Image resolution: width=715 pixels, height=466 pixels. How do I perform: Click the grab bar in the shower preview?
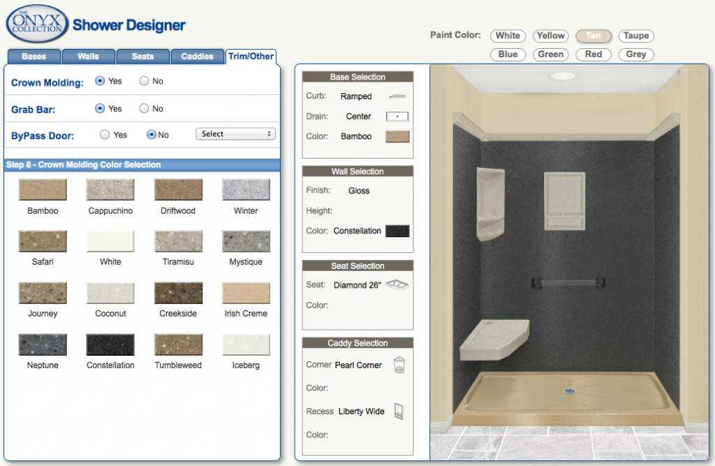point(568,283)
